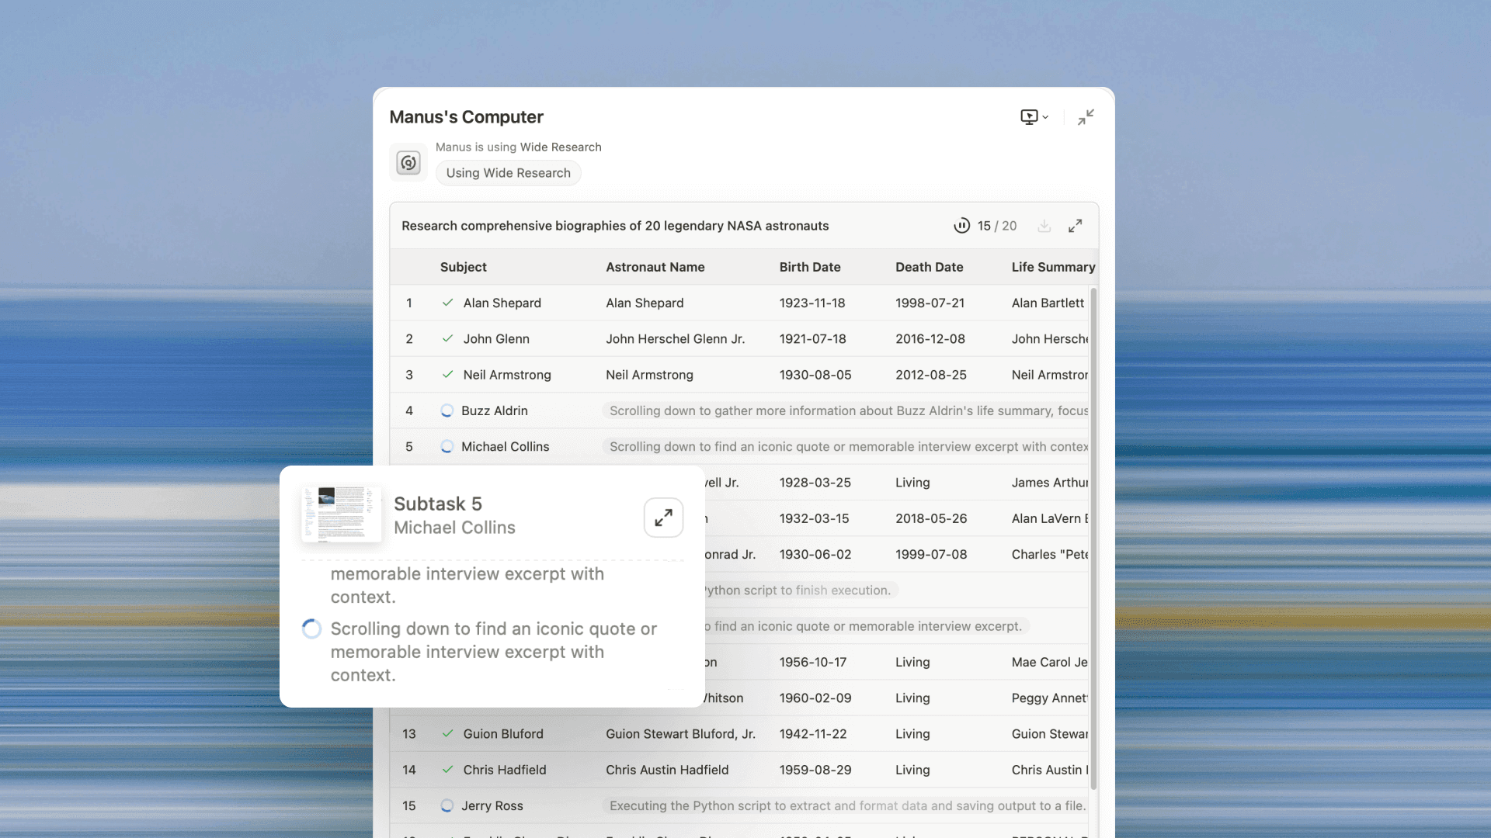Toggle the checkmark on Chris Hadfield row
The image size is (1491, 838).
tap(447, 770)
